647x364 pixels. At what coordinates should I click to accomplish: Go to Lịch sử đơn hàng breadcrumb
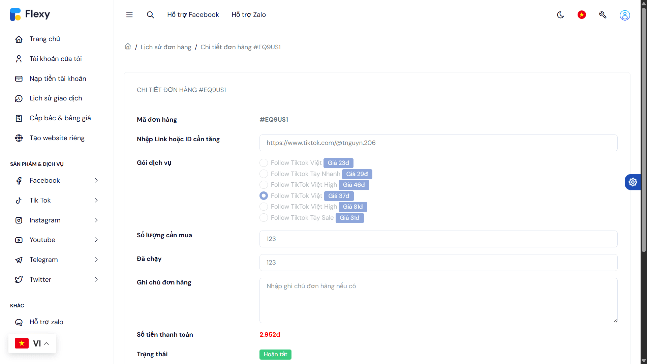166,47
